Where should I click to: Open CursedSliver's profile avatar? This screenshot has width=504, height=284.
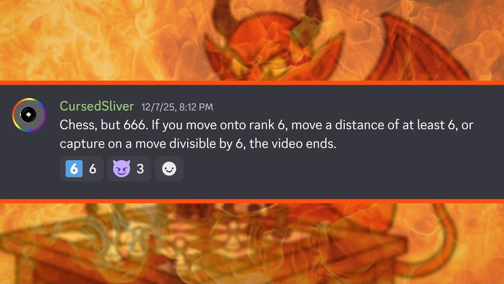pos(29,115)
